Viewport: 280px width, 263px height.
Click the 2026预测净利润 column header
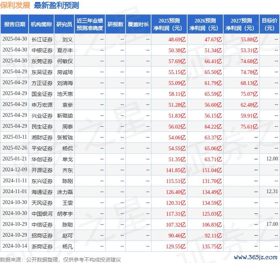point(205,24)
